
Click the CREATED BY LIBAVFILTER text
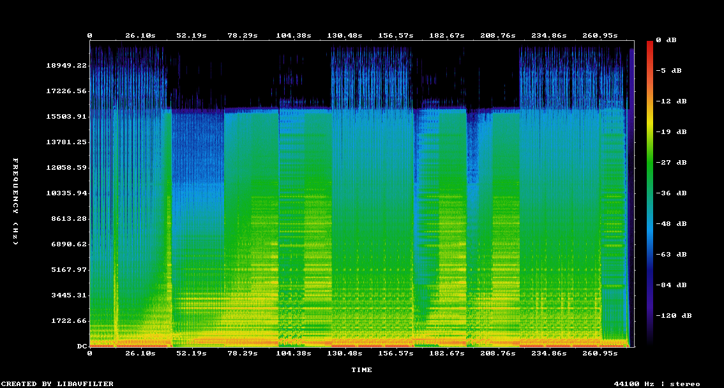[57, 384]
